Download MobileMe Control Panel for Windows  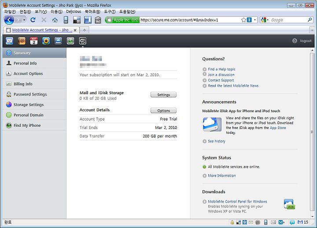237,202
